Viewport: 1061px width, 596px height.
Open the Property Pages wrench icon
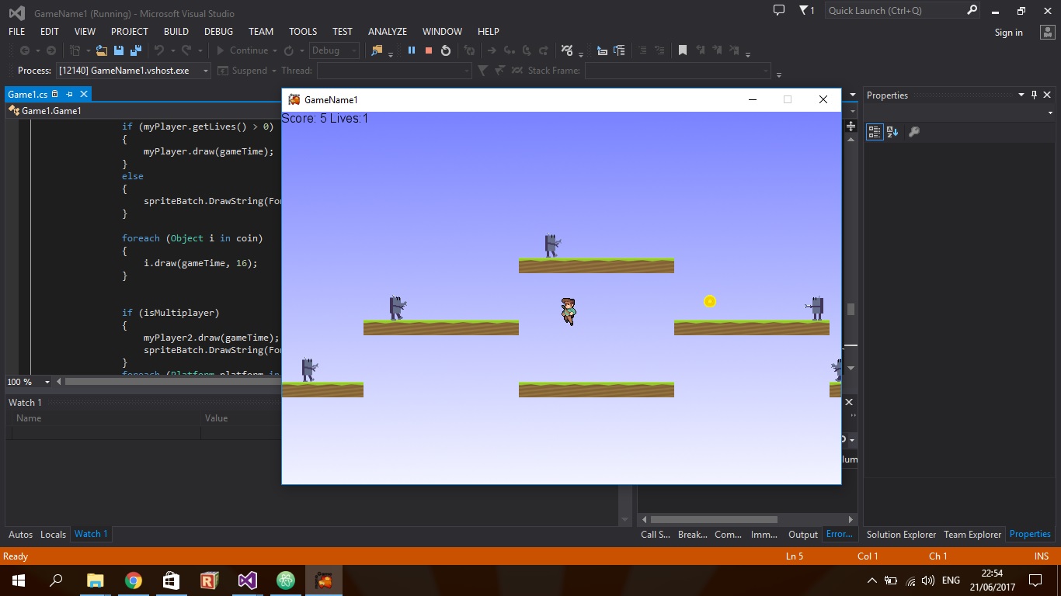914,132
